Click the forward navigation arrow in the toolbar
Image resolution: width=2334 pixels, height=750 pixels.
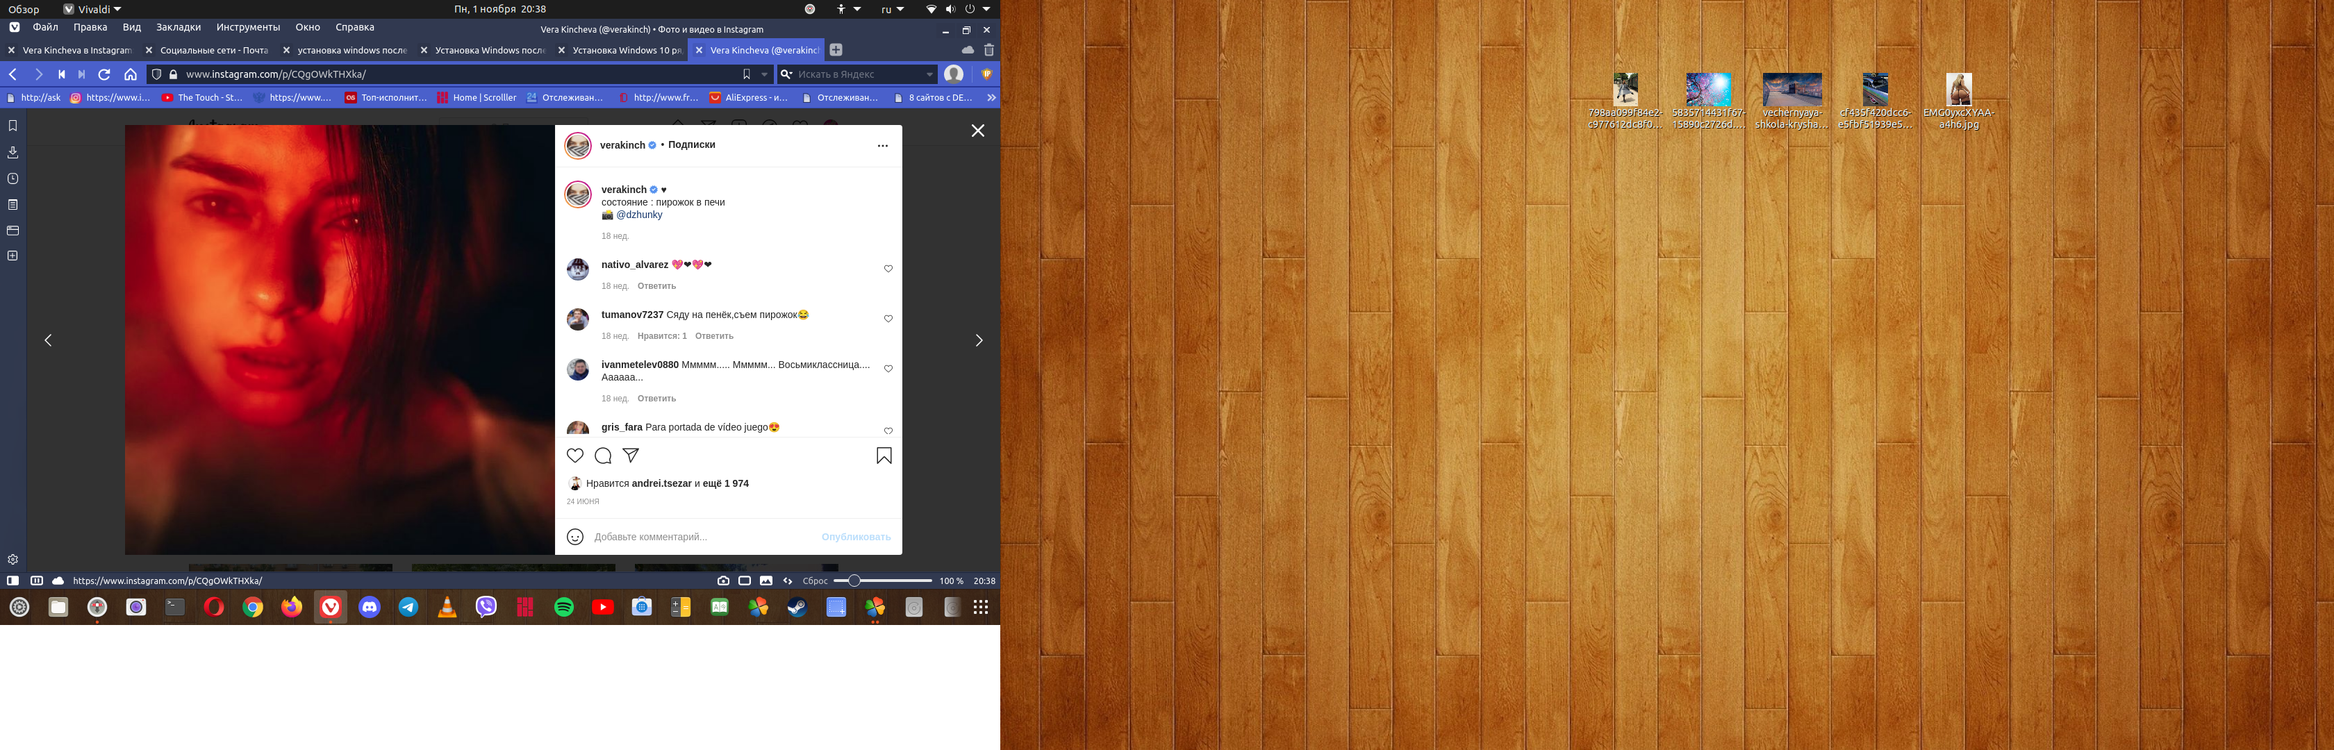pos(38,74)
